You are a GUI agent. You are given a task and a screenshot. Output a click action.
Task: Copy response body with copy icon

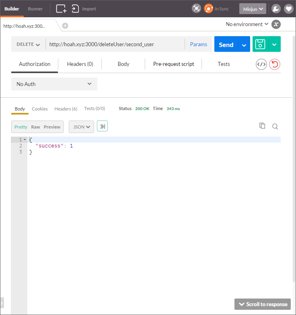(262, 126)
